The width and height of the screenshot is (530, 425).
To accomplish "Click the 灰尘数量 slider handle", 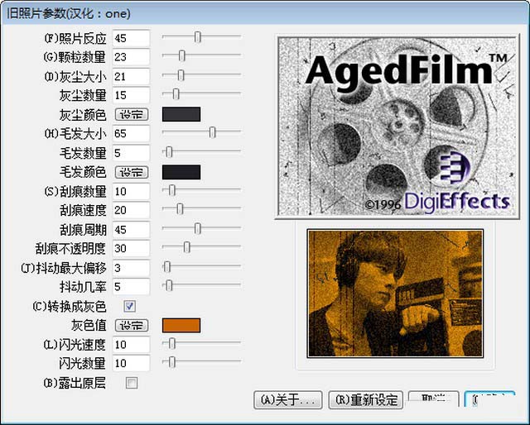I will pos(176,93).
